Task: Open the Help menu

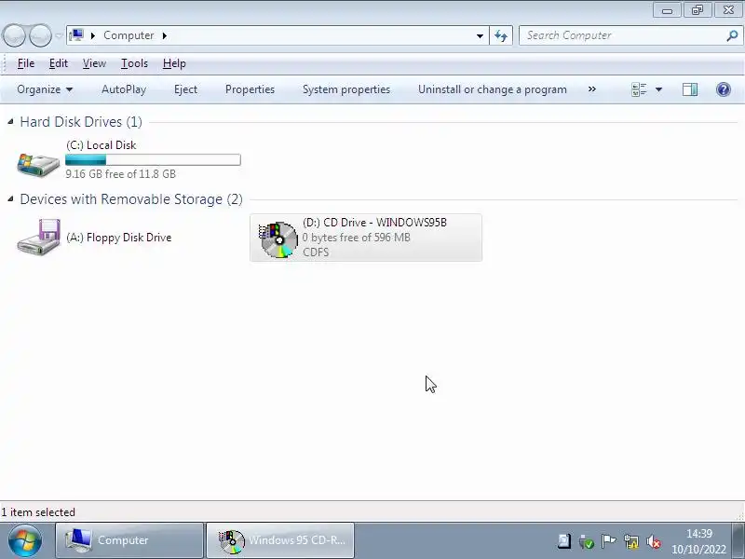Action: coord(174,63)
